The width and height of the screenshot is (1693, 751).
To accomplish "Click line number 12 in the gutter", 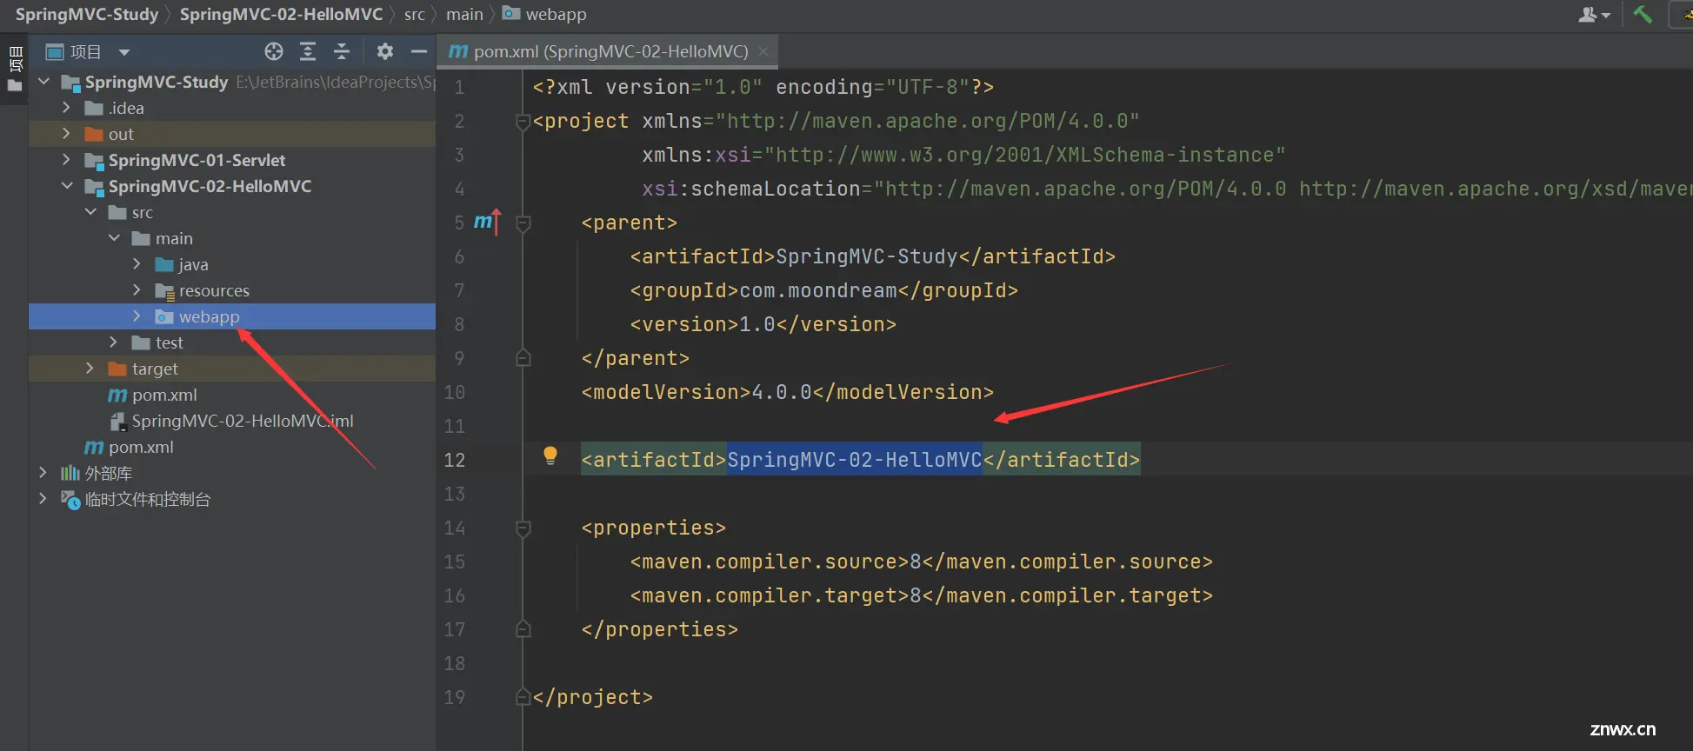I will coord(455,459).
